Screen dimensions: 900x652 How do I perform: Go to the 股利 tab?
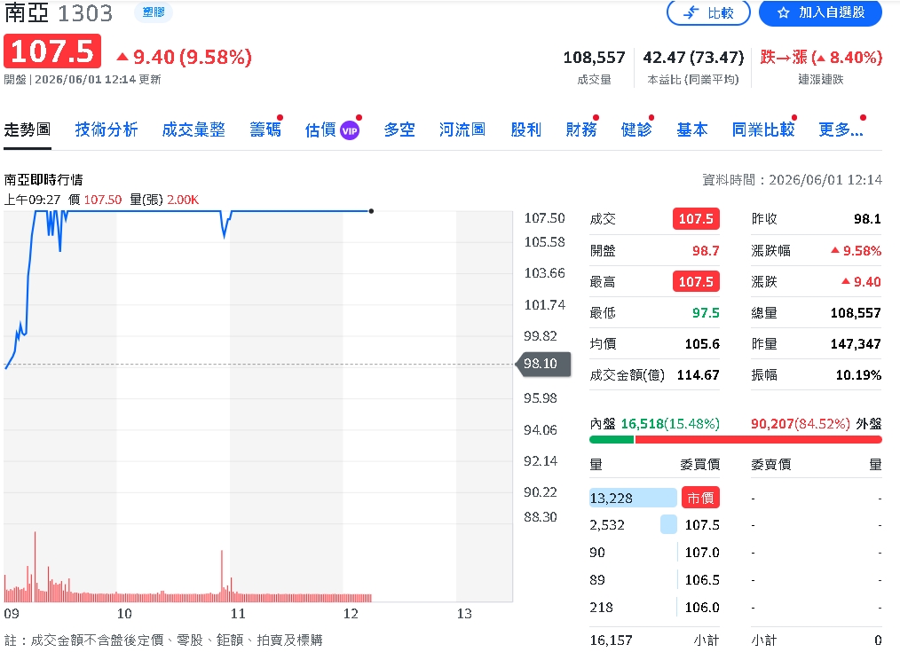[526, 130]
